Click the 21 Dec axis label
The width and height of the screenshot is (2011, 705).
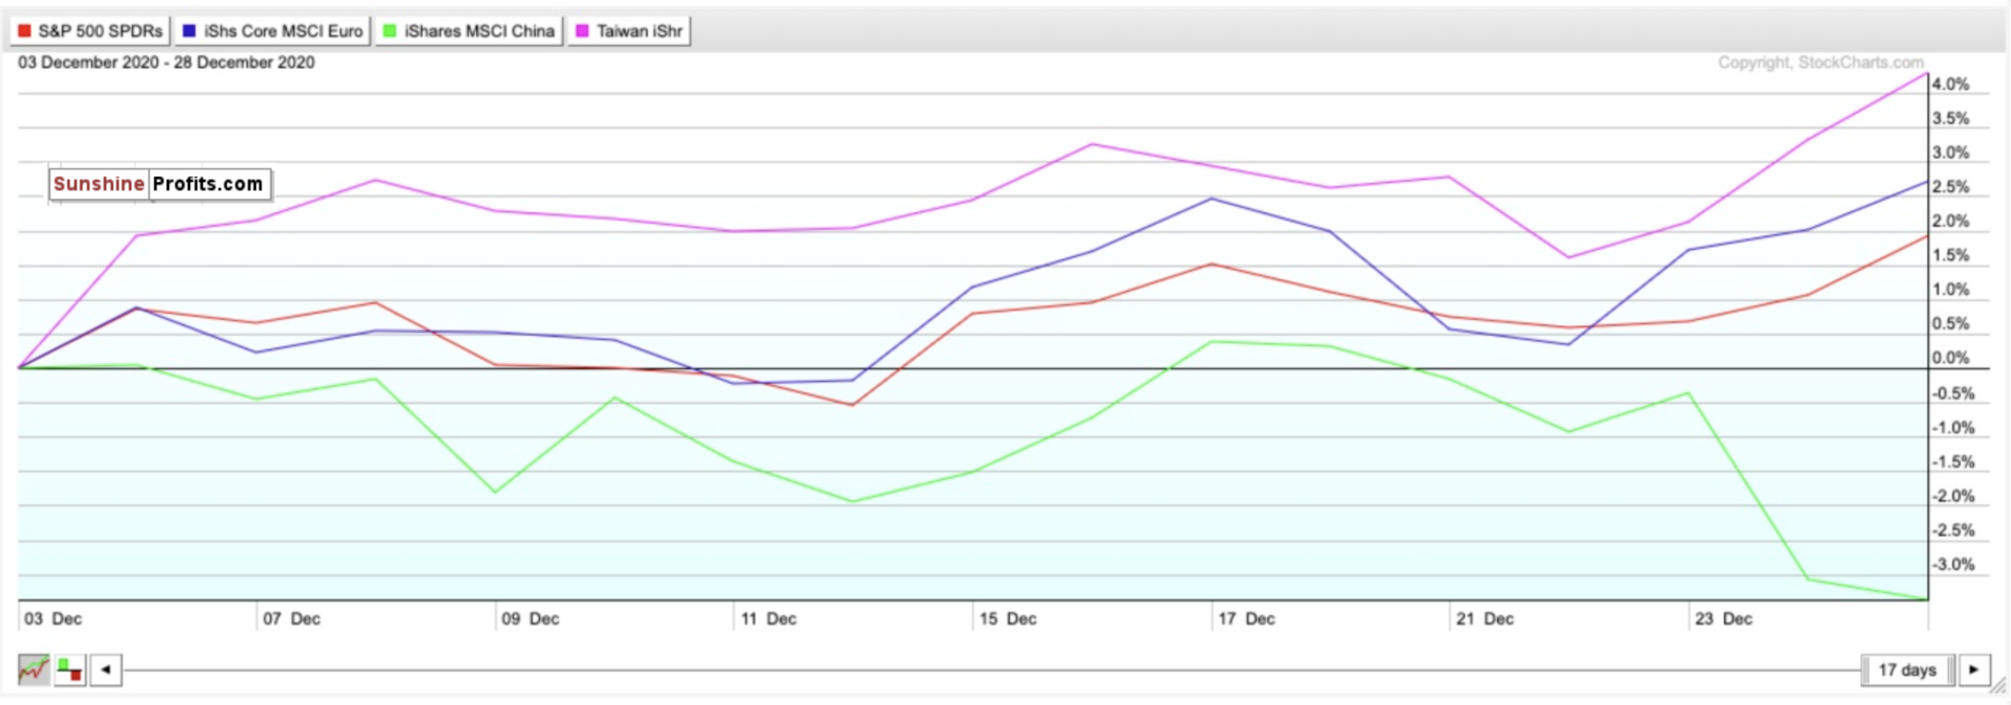coord(1485,619)
